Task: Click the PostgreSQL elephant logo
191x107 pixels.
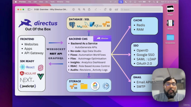Action: [x=72, y=25]
